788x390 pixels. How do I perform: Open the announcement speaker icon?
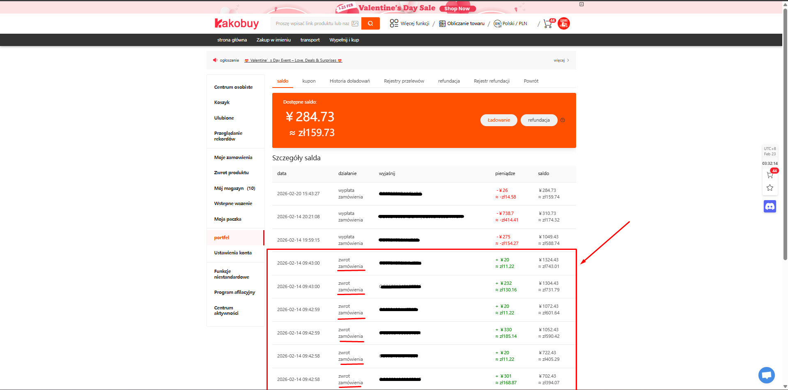coord(215,60)
